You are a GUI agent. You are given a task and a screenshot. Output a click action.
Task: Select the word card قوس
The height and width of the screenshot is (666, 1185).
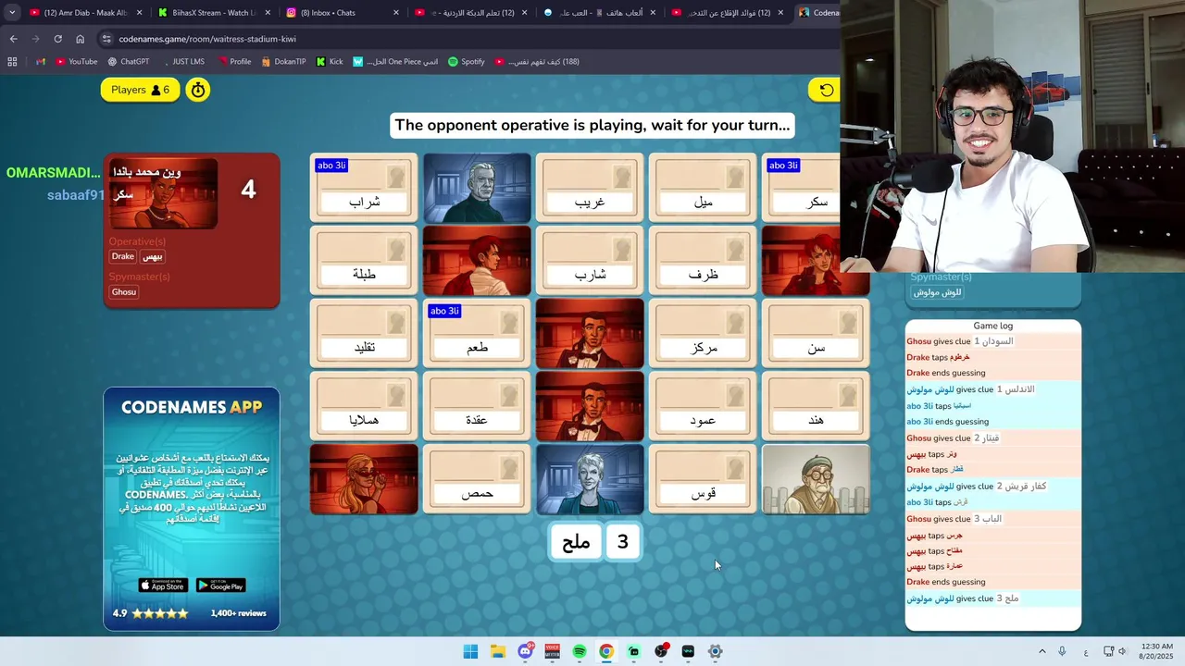703,479
